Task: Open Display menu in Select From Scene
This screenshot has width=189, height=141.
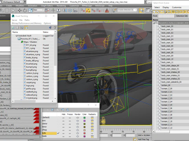Action: click(x=166, y=7)
